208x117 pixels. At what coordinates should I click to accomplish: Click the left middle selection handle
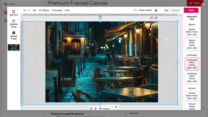tap(23, 63)
